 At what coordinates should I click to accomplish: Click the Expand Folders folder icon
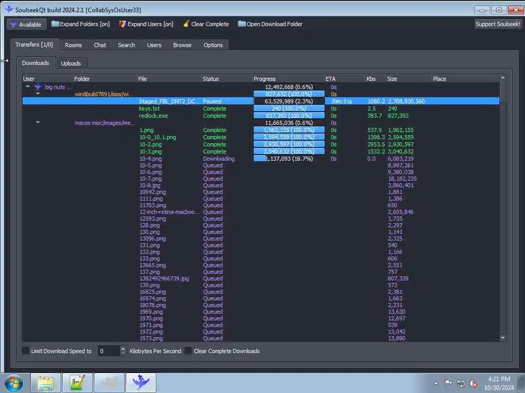(x=55, y=24)
